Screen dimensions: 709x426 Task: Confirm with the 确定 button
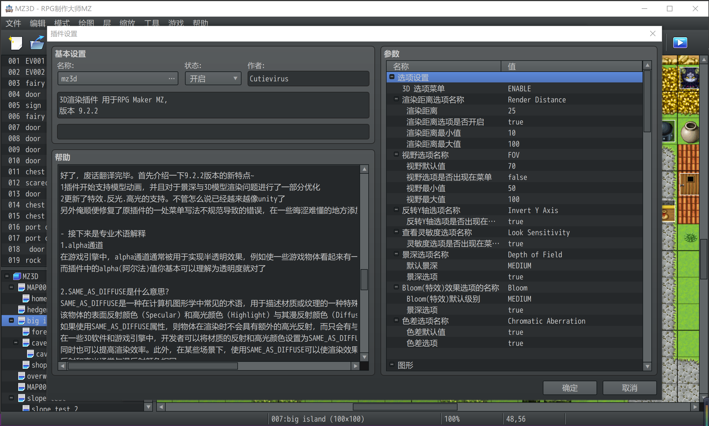tap(570, 388)
